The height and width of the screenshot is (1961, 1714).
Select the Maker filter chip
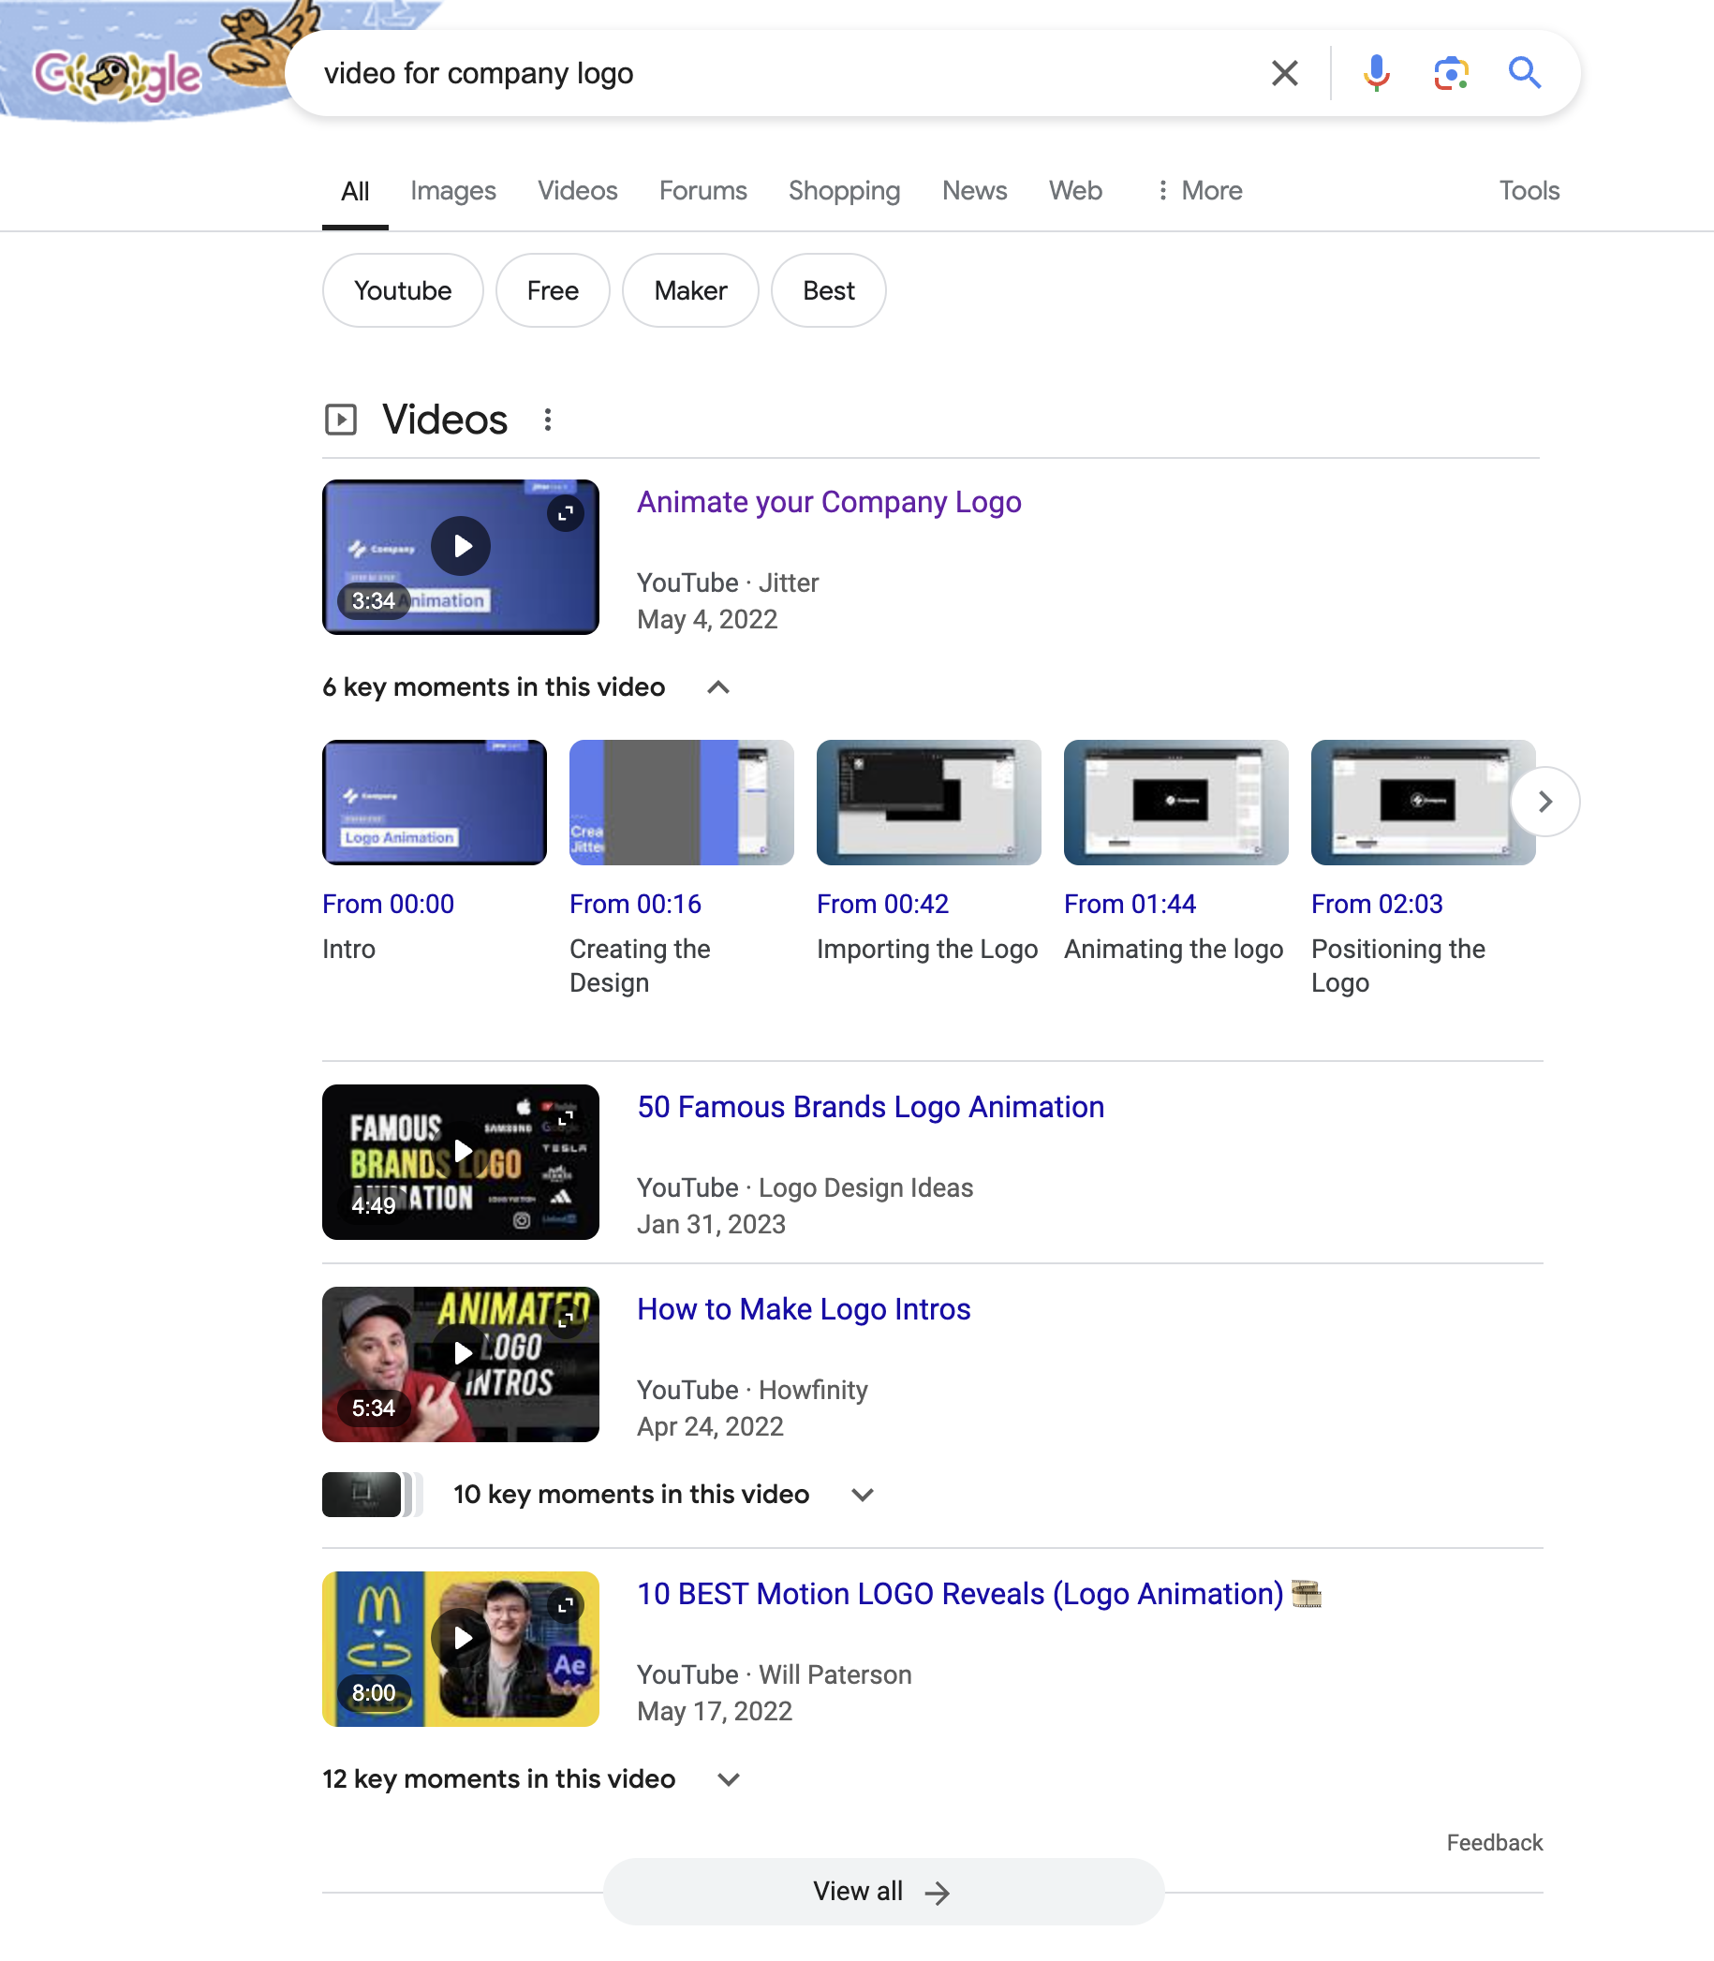pyautogui.click(x=690, y=290)
